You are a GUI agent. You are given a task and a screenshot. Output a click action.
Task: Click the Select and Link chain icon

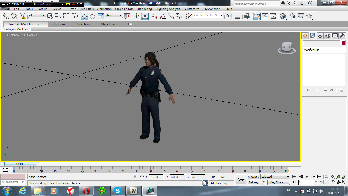click(6, 16)
